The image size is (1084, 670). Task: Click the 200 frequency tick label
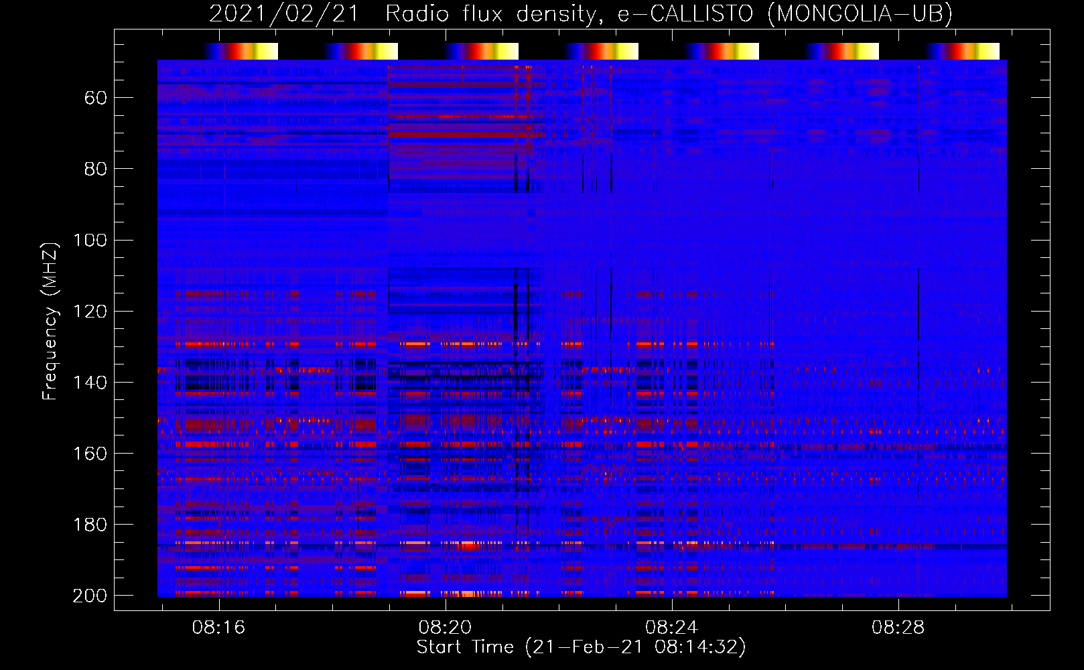coord(90,596)
